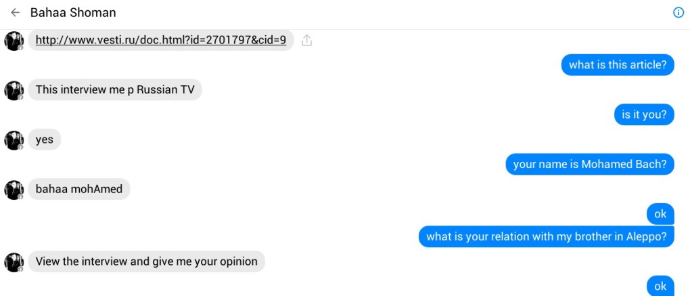
Task: Click share icon beside vesti.ru link
Action: [306, 41]
